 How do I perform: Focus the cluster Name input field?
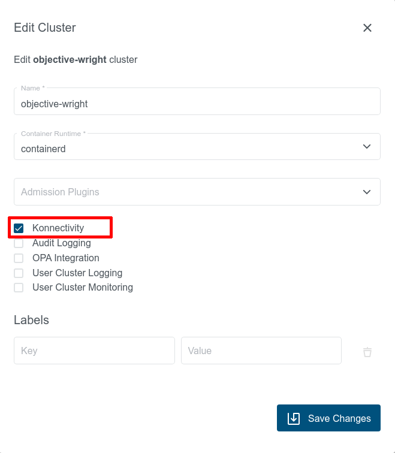click(x=197, y=104)
